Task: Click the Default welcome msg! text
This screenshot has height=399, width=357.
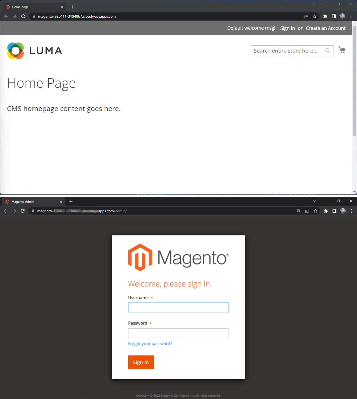Action: point(251,28)
